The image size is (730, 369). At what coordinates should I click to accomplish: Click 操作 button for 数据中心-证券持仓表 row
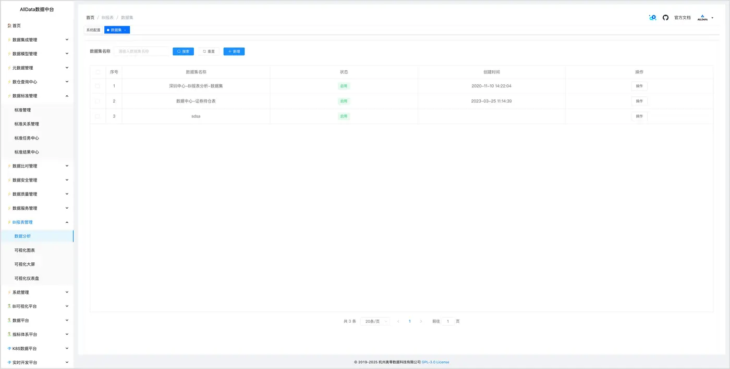tap(639, 101)
